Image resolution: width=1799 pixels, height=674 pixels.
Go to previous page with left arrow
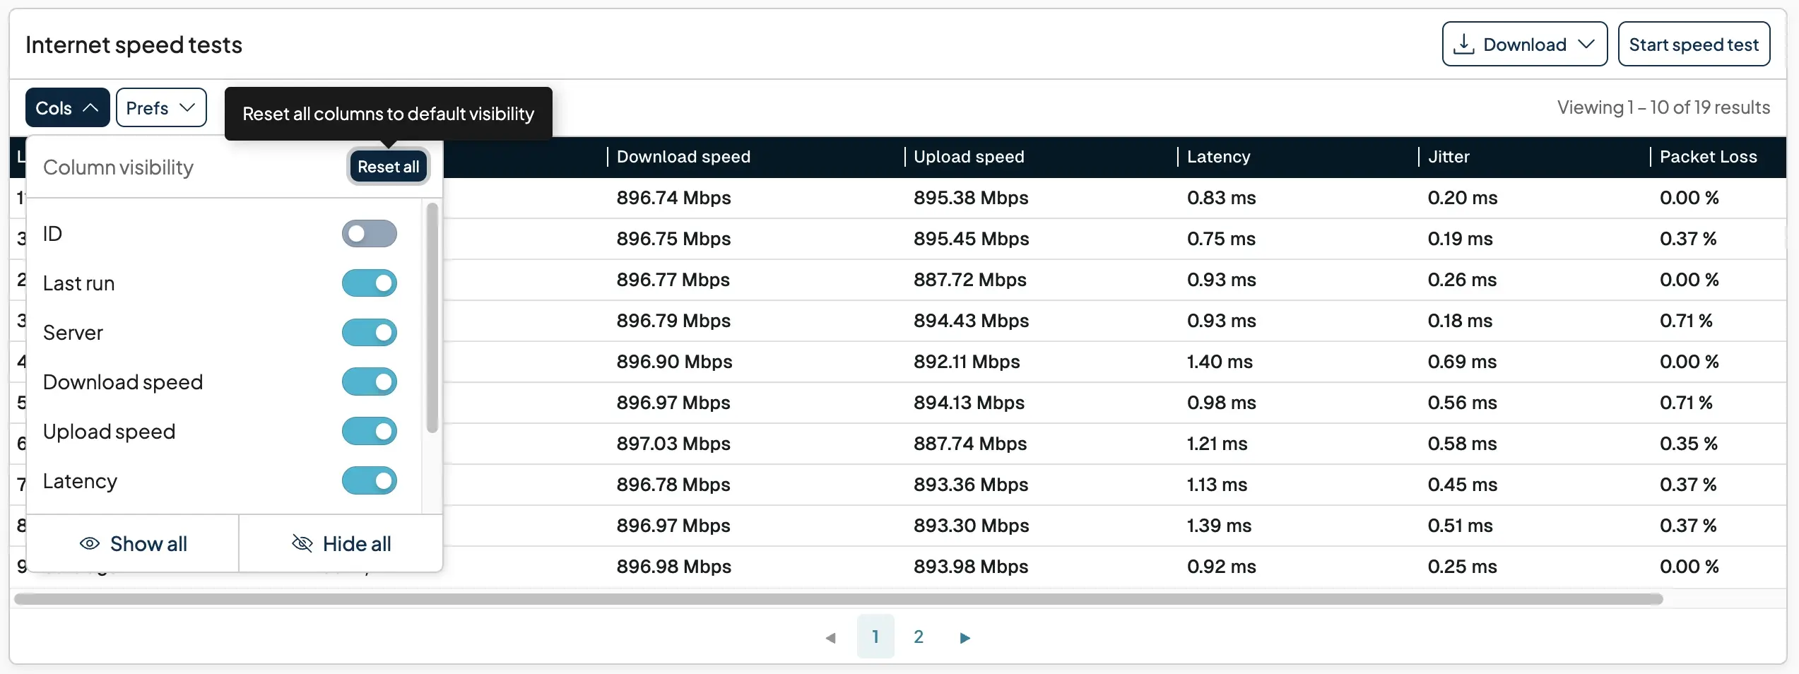click(830, 637)
